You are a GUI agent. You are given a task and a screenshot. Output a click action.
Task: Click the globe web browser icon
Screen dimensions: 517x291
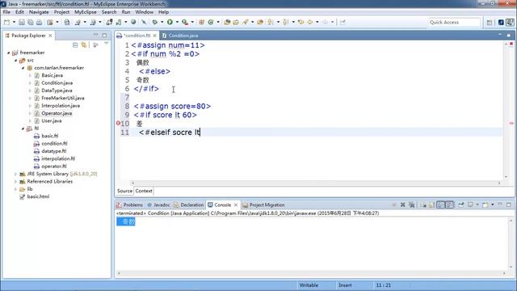133,22
